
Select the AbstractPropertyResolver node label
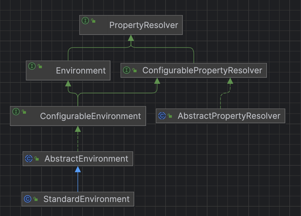pyautogui.click(x=229, y=116)
